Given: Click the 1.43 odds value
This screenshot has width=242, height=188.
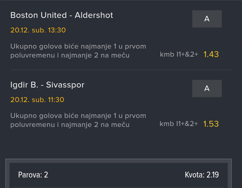Looking at the screenshot, I should 211,54.
